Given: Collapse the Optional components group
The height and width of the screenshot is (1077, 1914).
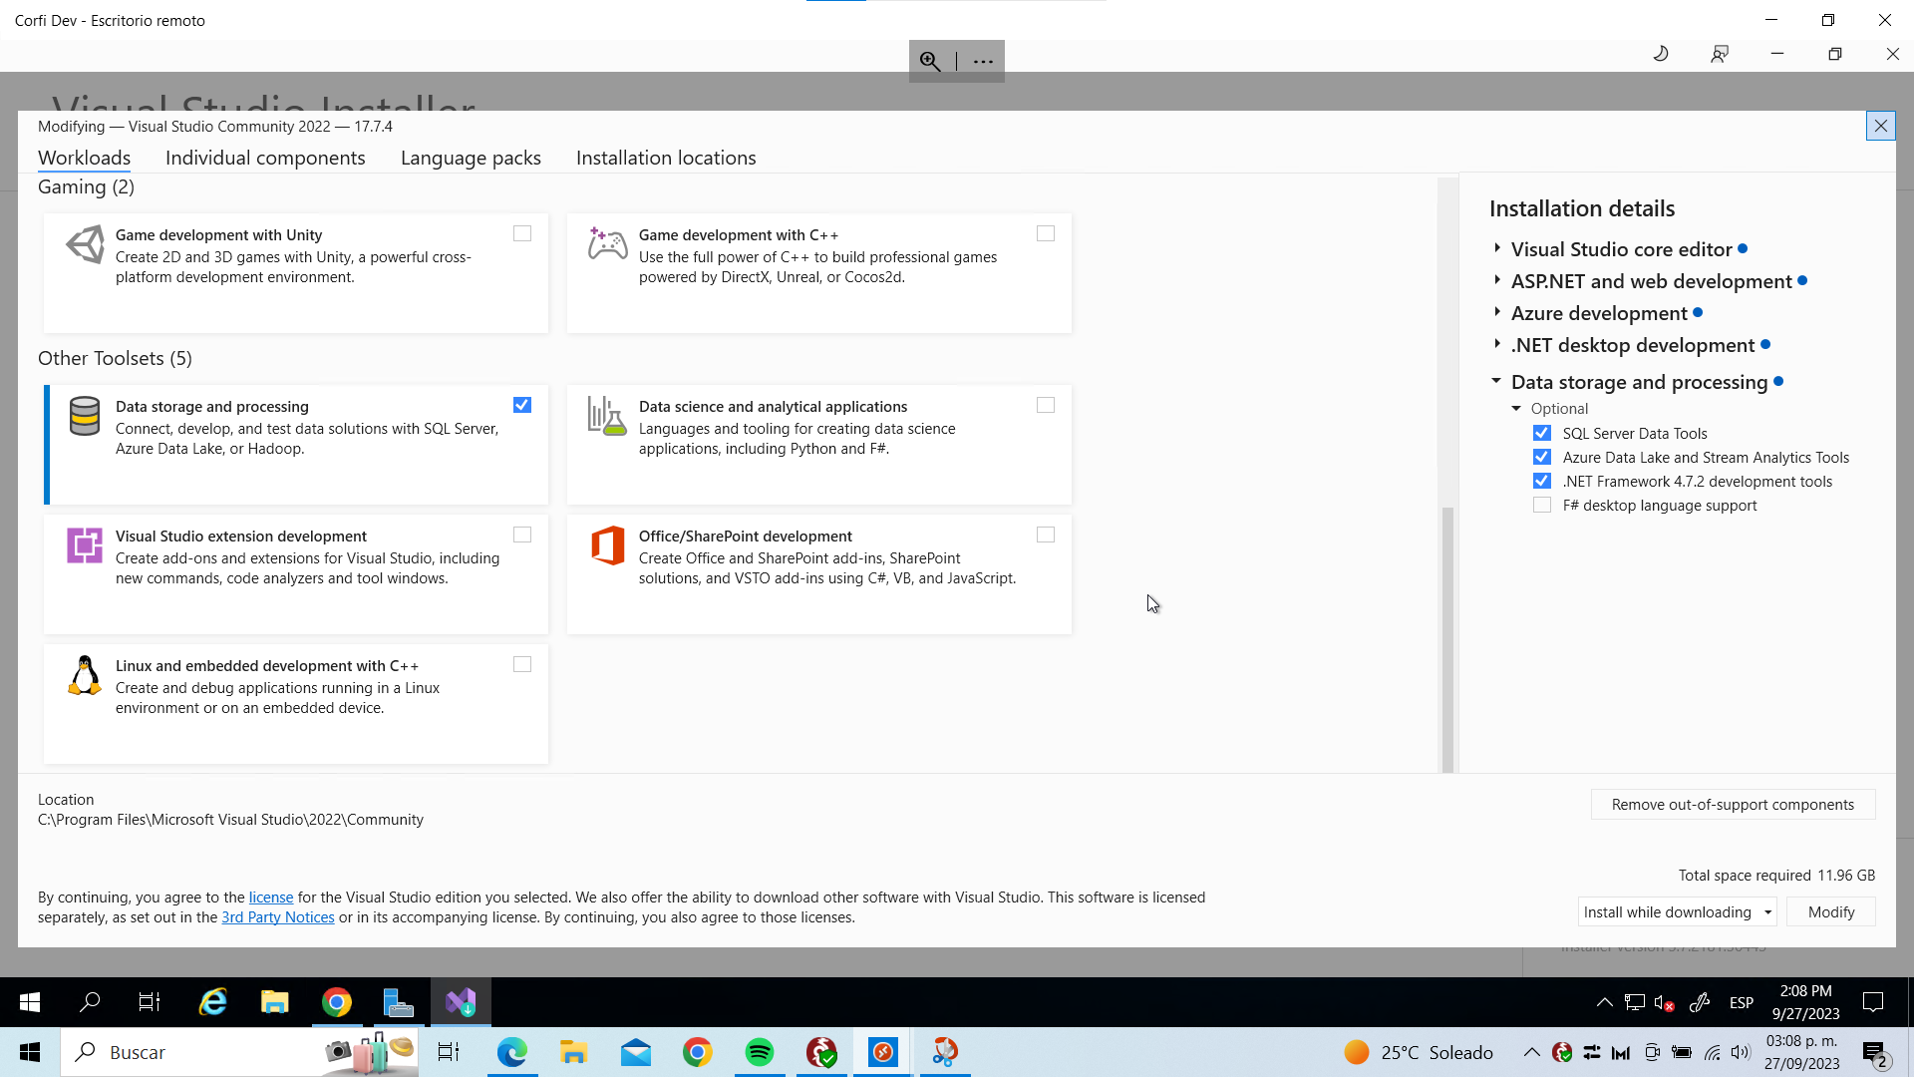Looking at the screenshot, I should [1516, 409].
